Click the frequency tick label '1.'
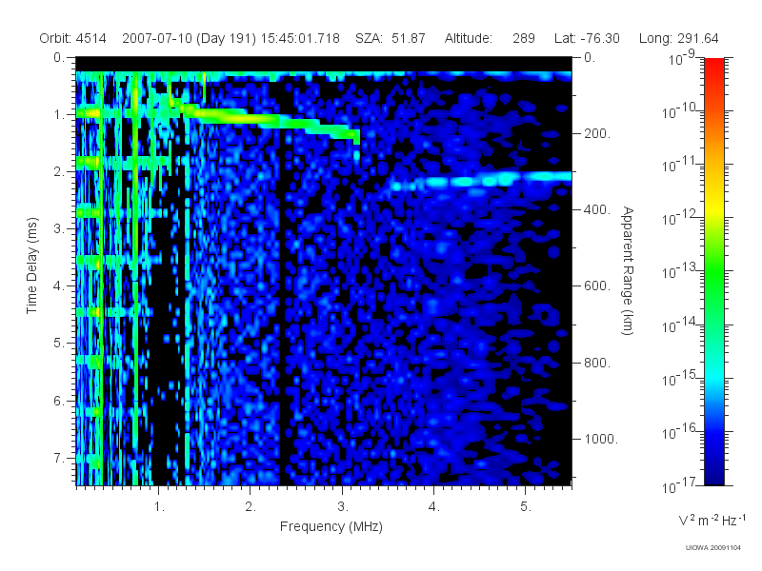 (x=159, y=506)
